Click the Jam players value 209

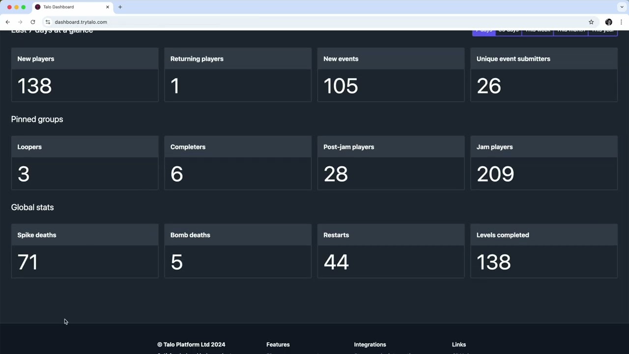[495, 174]
